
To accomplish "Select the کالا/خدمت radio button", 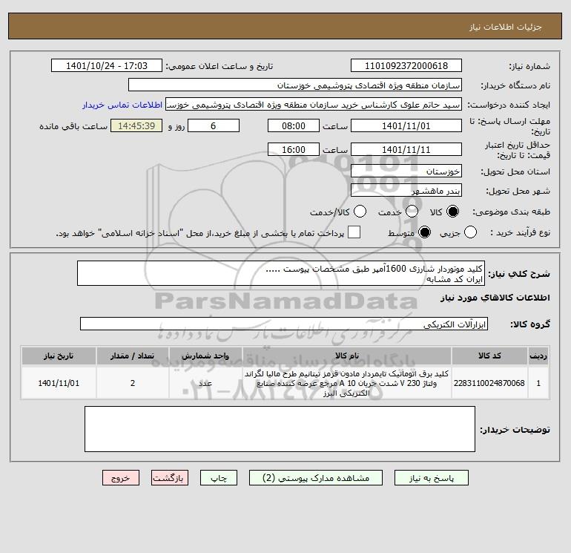I will 360,212.
